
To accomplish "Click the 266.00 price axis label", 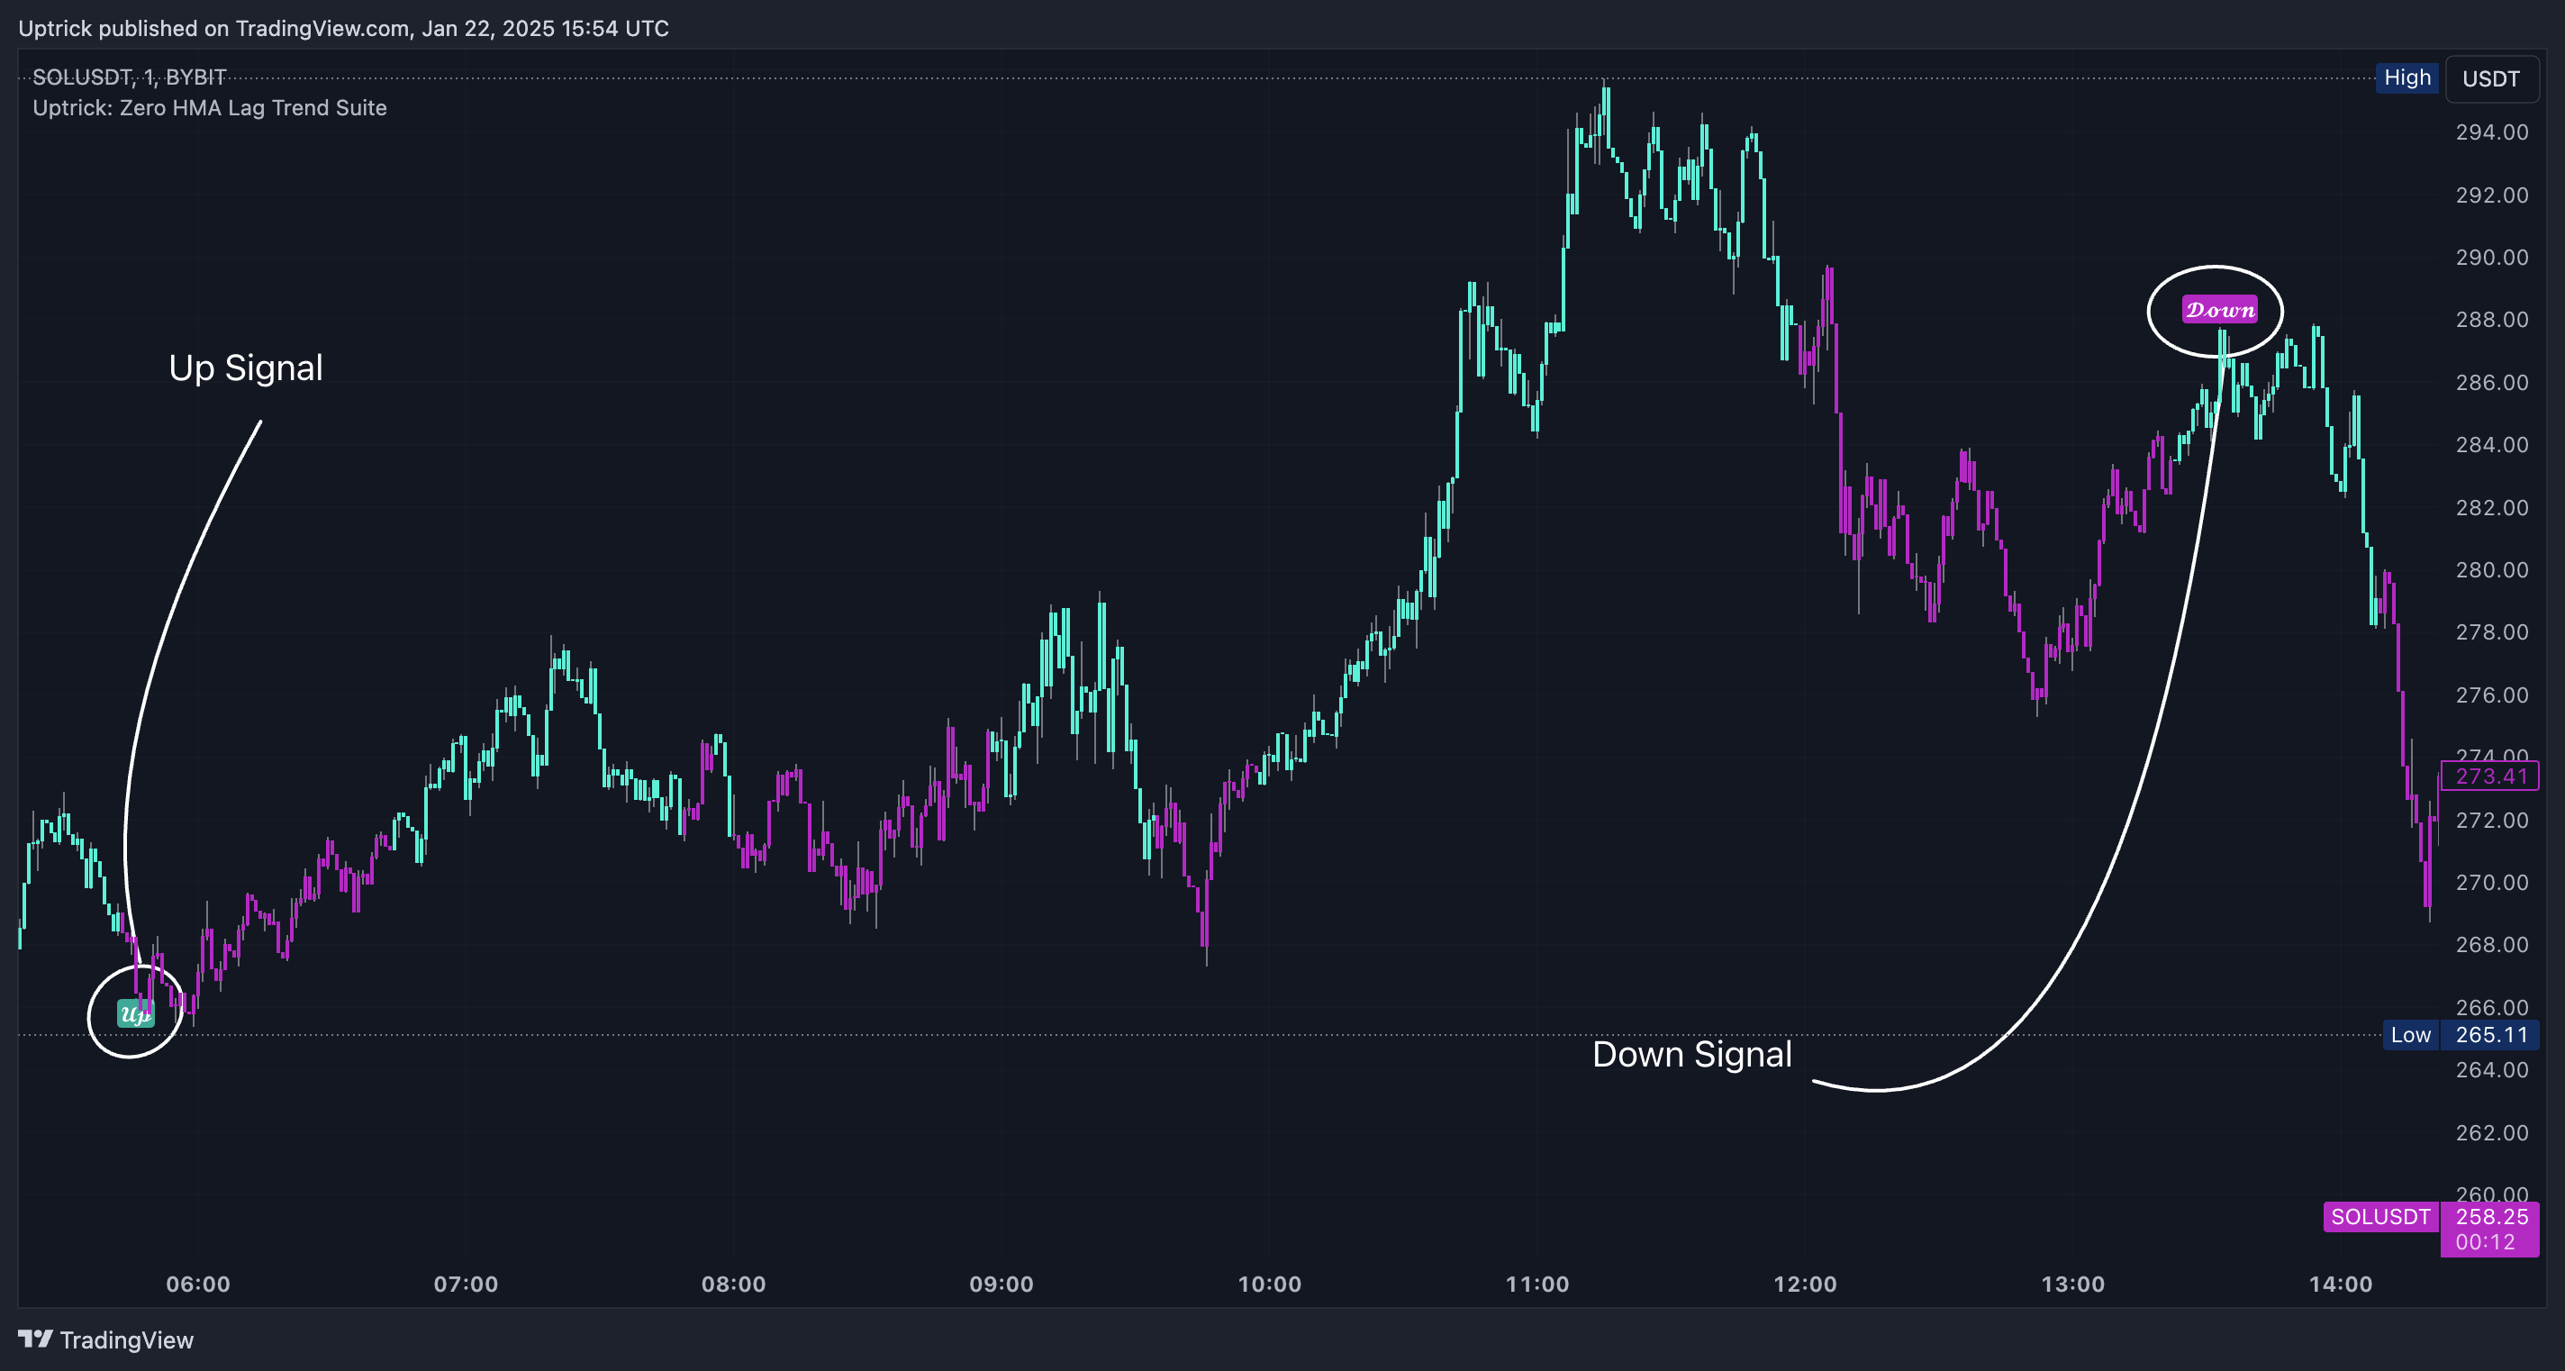I will pos(2491,1006).
